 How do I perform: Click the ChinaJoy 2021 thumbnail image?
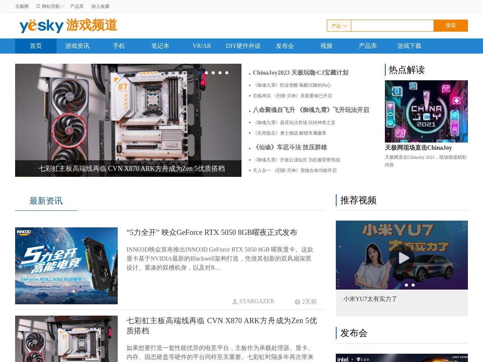pyautogui.click(x=426, y=111)
